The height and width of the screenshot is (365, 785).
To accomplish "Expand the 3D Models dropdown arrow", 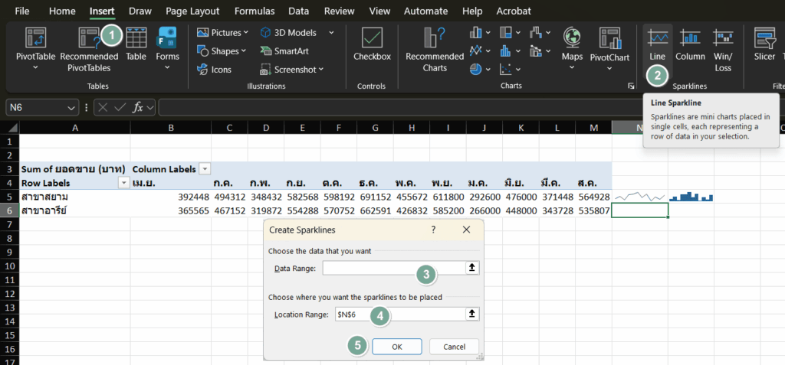I will pyautogui.click(x=331, y=32).
